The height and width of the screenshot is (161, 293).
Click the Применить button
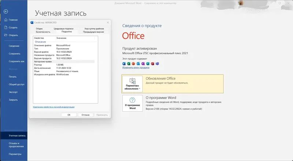[102, 115]
